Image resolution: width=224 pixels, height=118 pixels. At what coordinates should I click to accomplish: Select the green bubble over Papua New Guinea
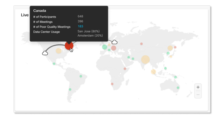coord(176,77)
